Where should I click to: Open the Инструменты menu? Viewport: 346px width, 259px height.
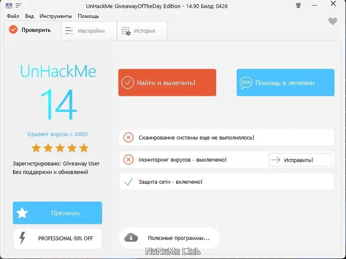pyautogui.click(x=56, y=16)
